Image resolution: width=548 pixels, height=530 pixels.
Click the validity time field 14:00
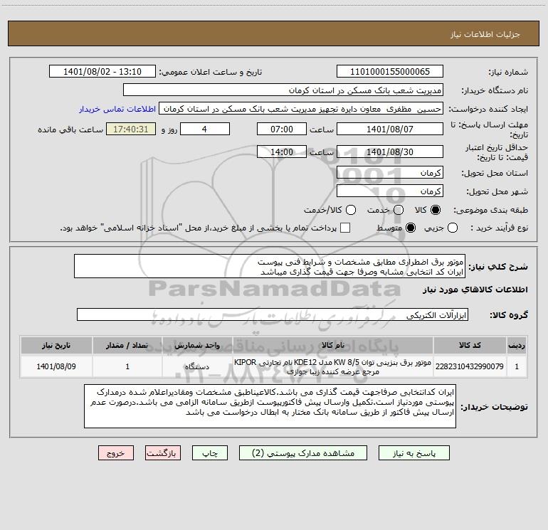[282, 152]
